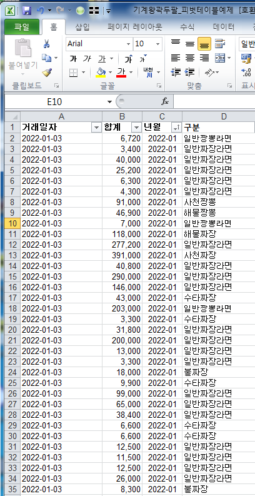Image resolution: width=255 pixels, height=496 pixels.
Task: Open the Arial font name dropdown
Action: (128, 44)
